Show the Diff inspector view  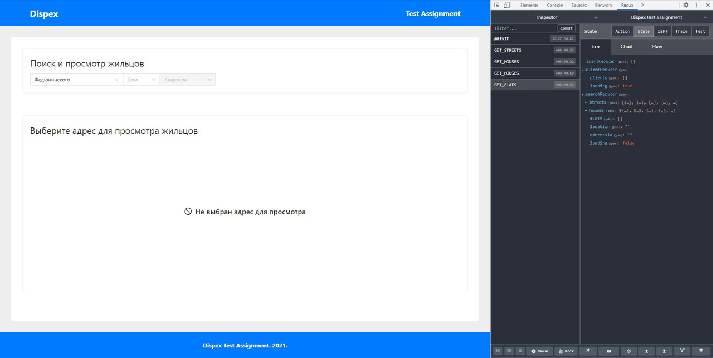662,31
